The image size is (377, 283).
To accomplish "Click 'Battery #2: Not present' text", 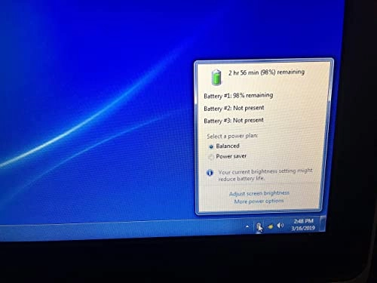I will pyautogui.click(x=234, y=108).
